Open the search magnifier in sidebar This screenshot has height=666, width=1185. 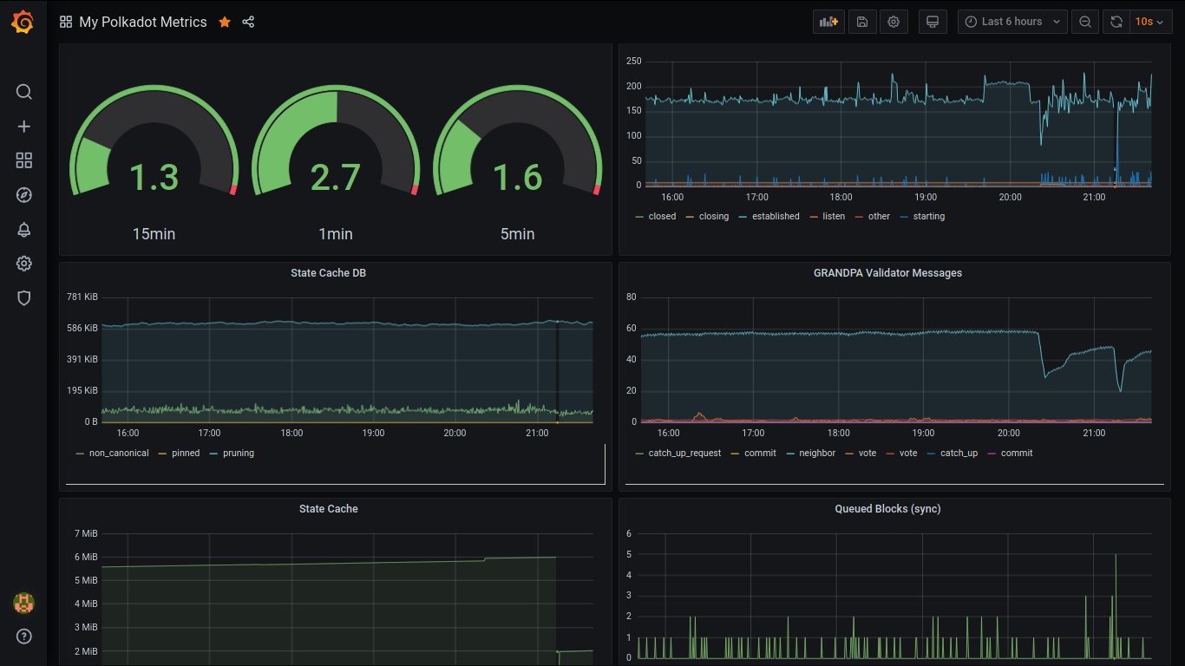(x=24, y=92)
